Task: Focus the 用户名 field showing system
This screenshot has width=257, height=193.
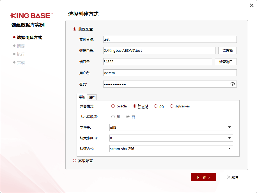Action: pyautogui.click(x=170, y=73)
